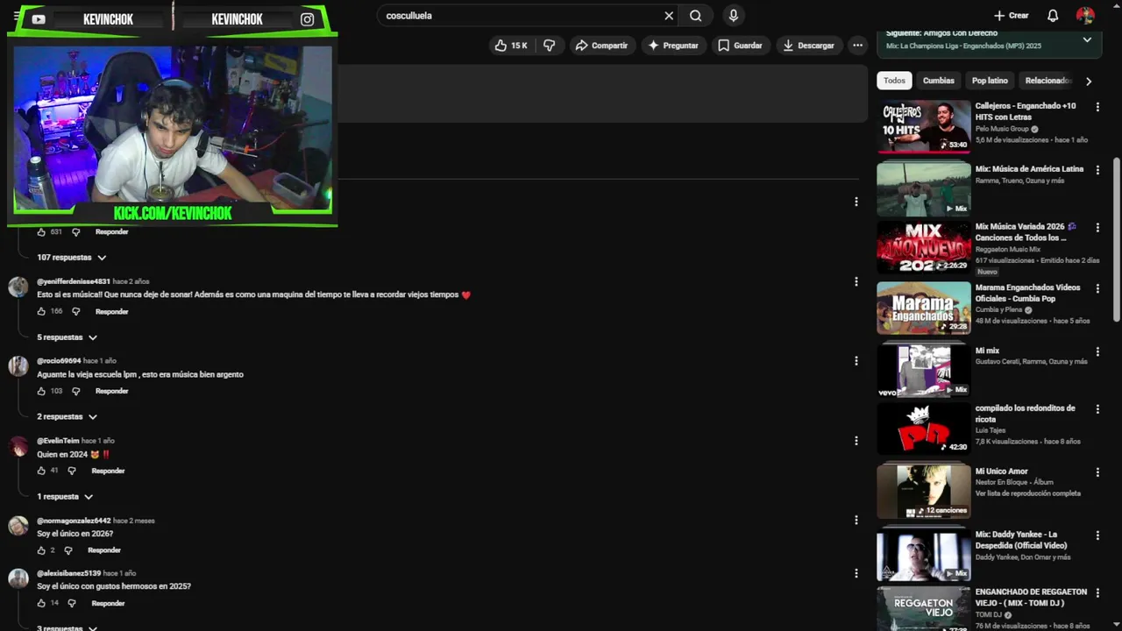The image size is (1122, 631).
Task: Expand 3 respuestas replies
Action: (x=67, y=627)
